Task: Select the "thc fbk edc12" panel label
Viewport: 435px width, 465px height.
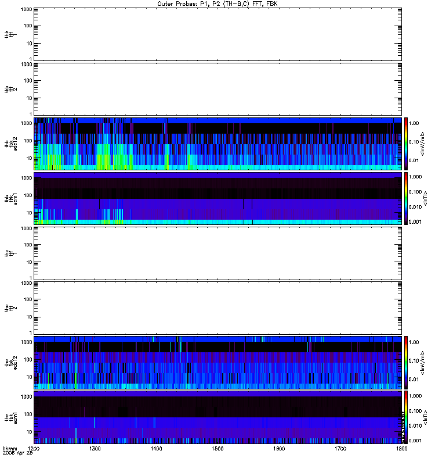Action: 10,363
